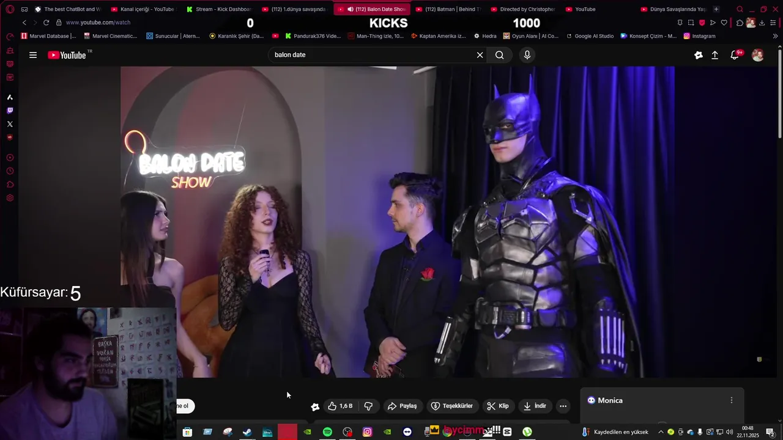Viewport: 783px width, 440px height.
Task: Open a new browser tab
Action: [716, 9]
